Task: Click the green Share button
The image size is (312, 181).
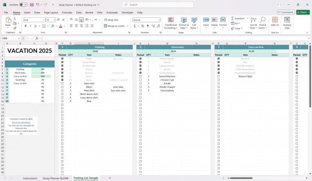Action: (x=303, y=12)
